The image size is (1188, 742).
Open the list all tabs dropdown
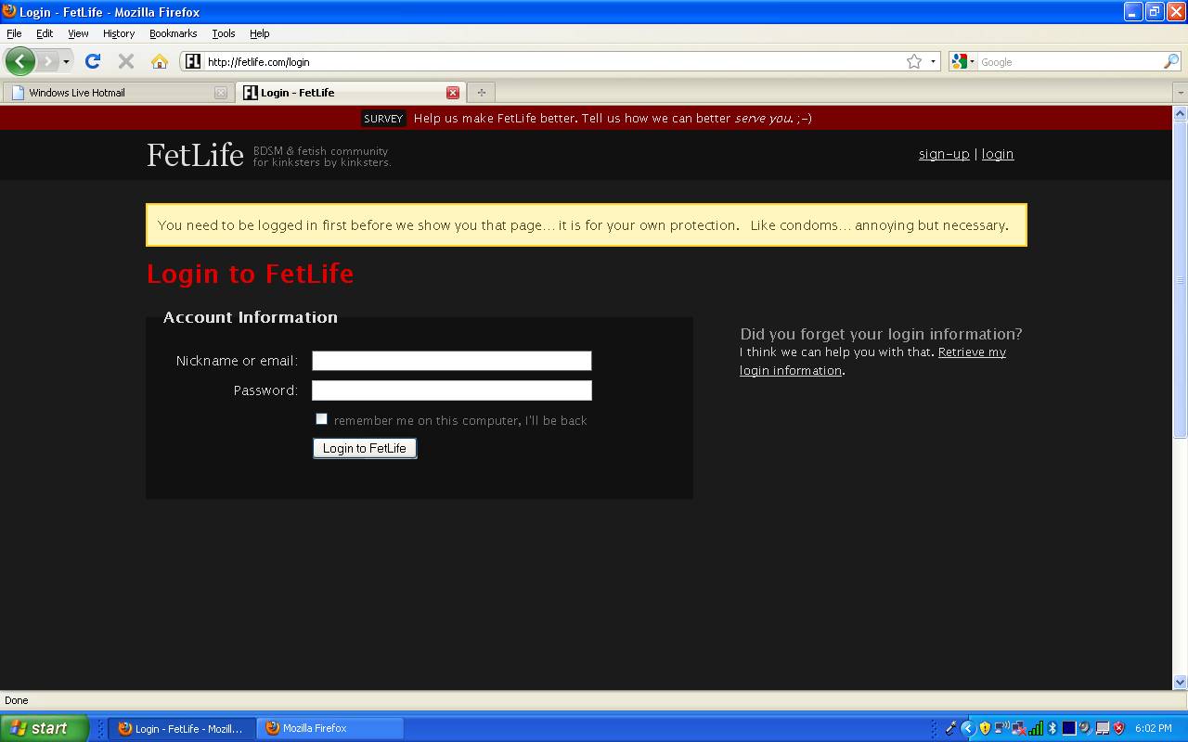1181,93
